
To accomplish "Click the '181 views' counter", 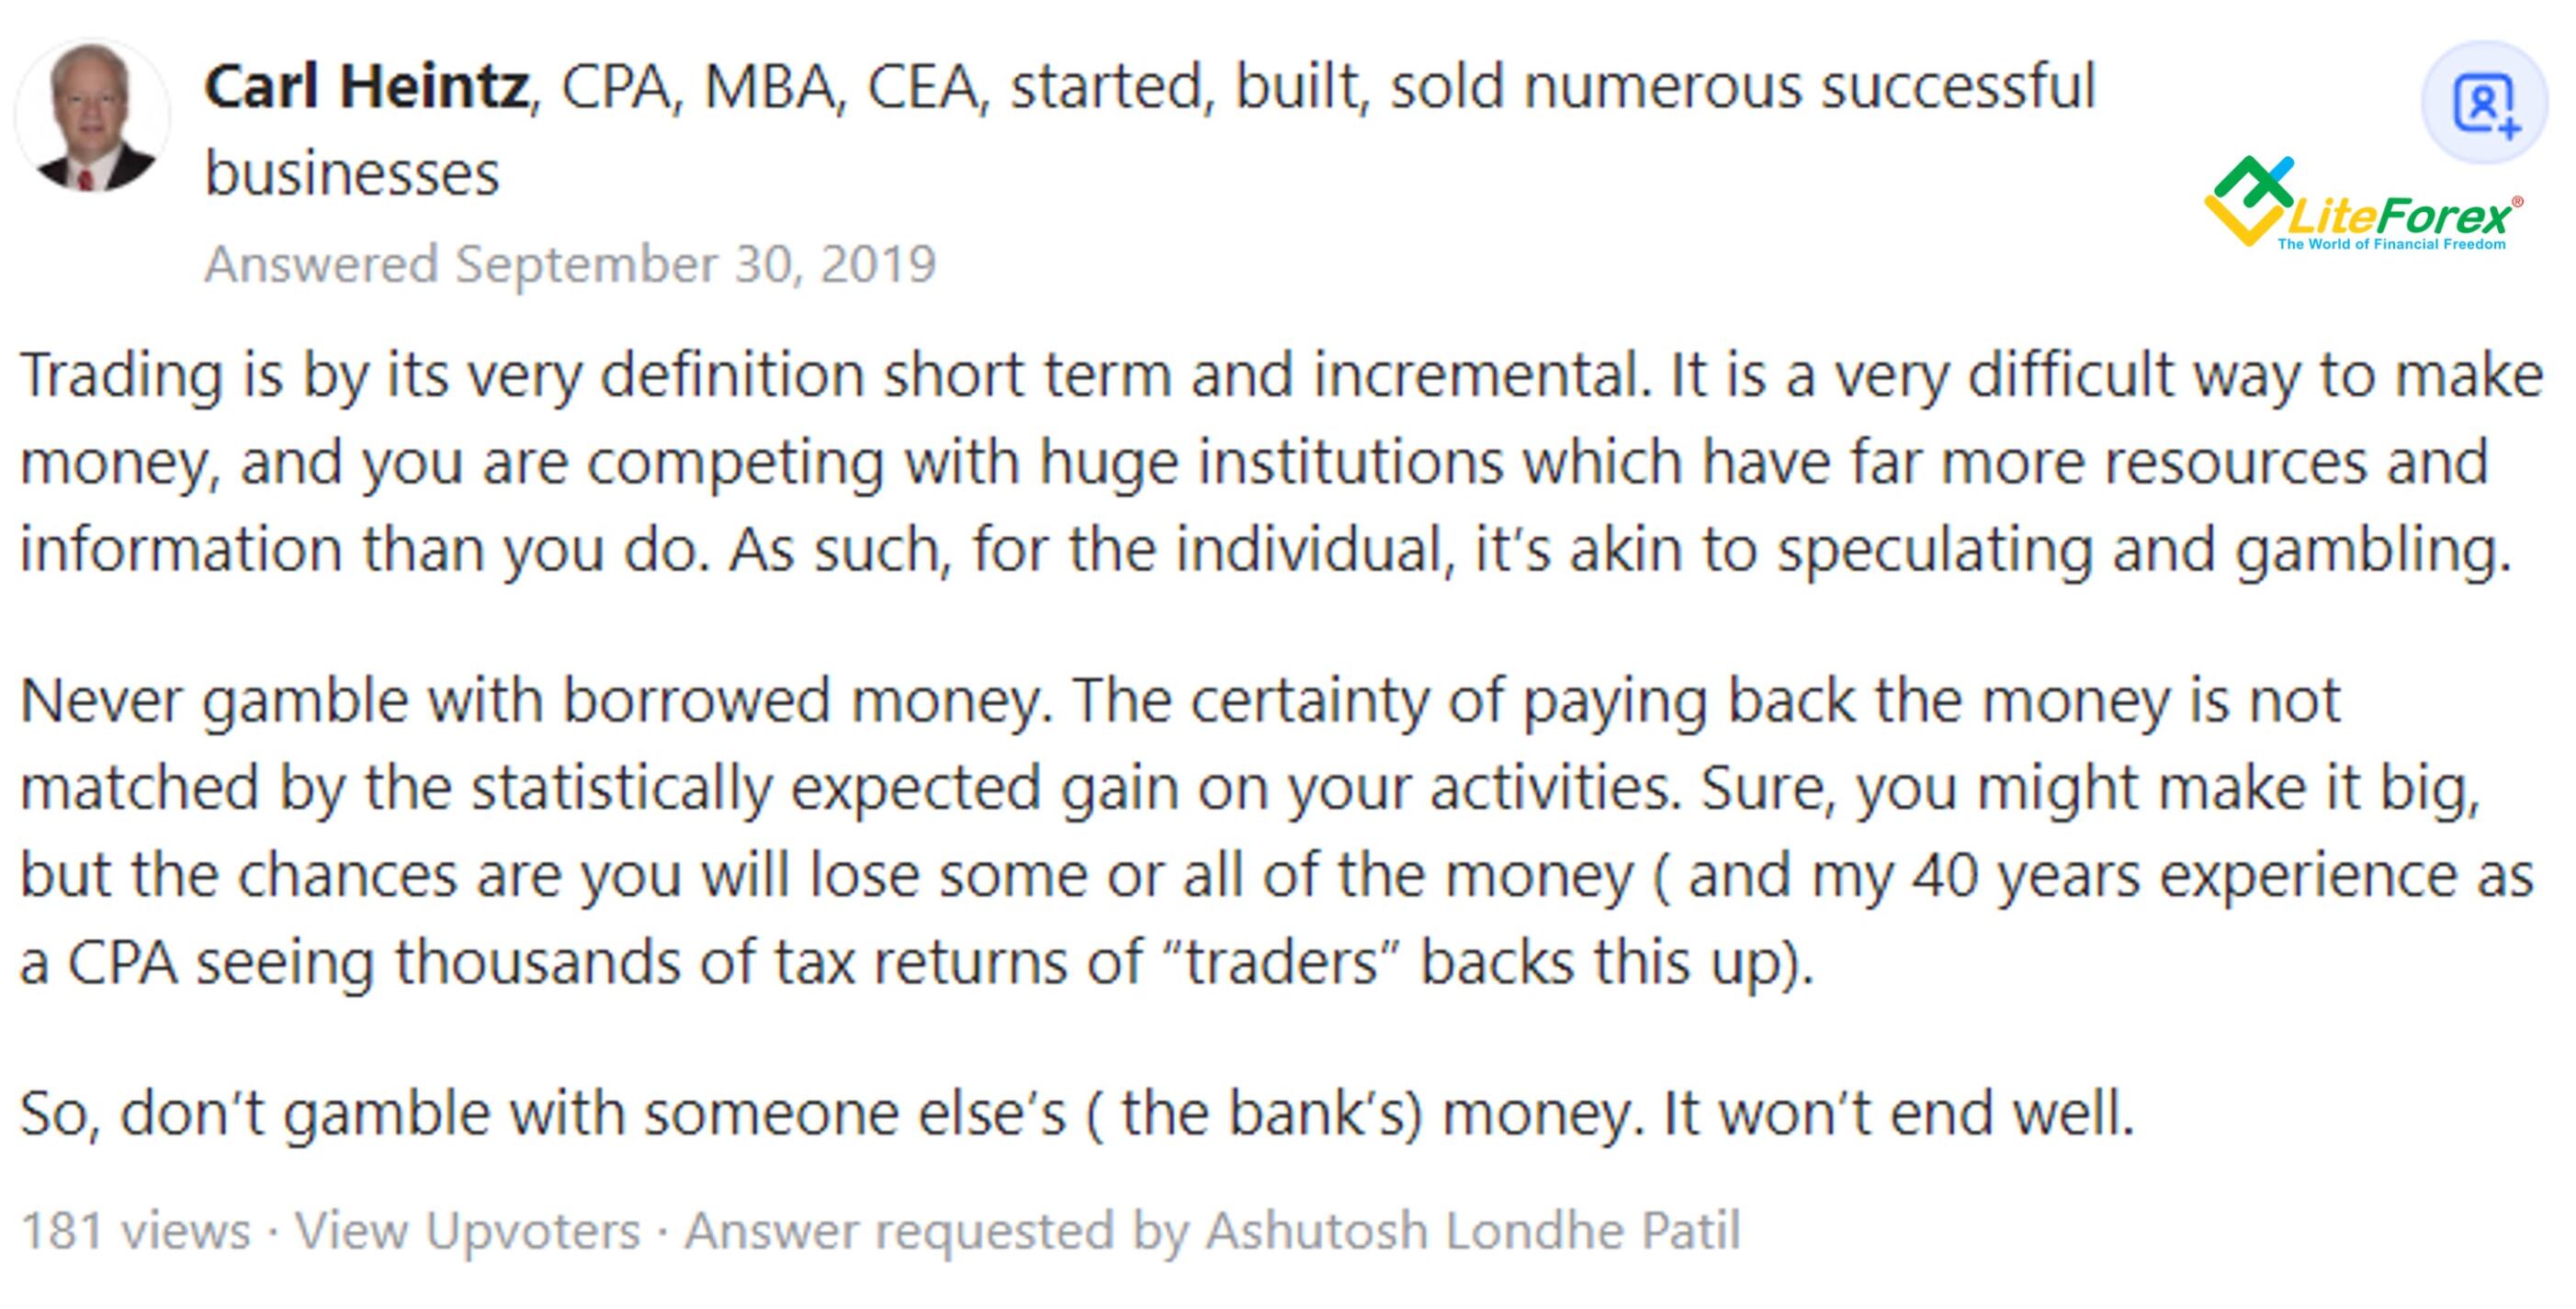I will point(135,1230).
